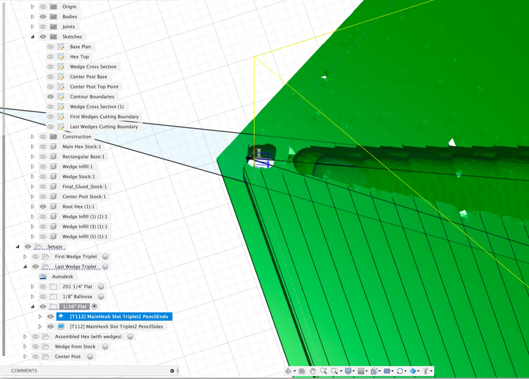Click the PencilSides operation icon
The height and width of the screenshot is (379, 529).
[61, 326]
